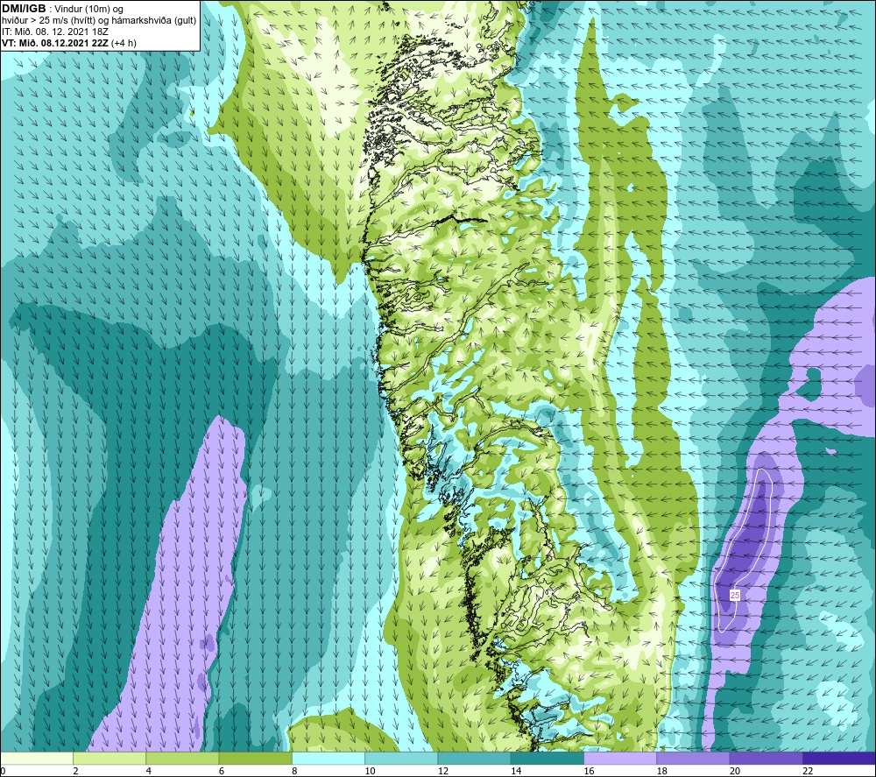Click the scale label '10'
This screenshot has width=876, height=777.
[370, 771]
